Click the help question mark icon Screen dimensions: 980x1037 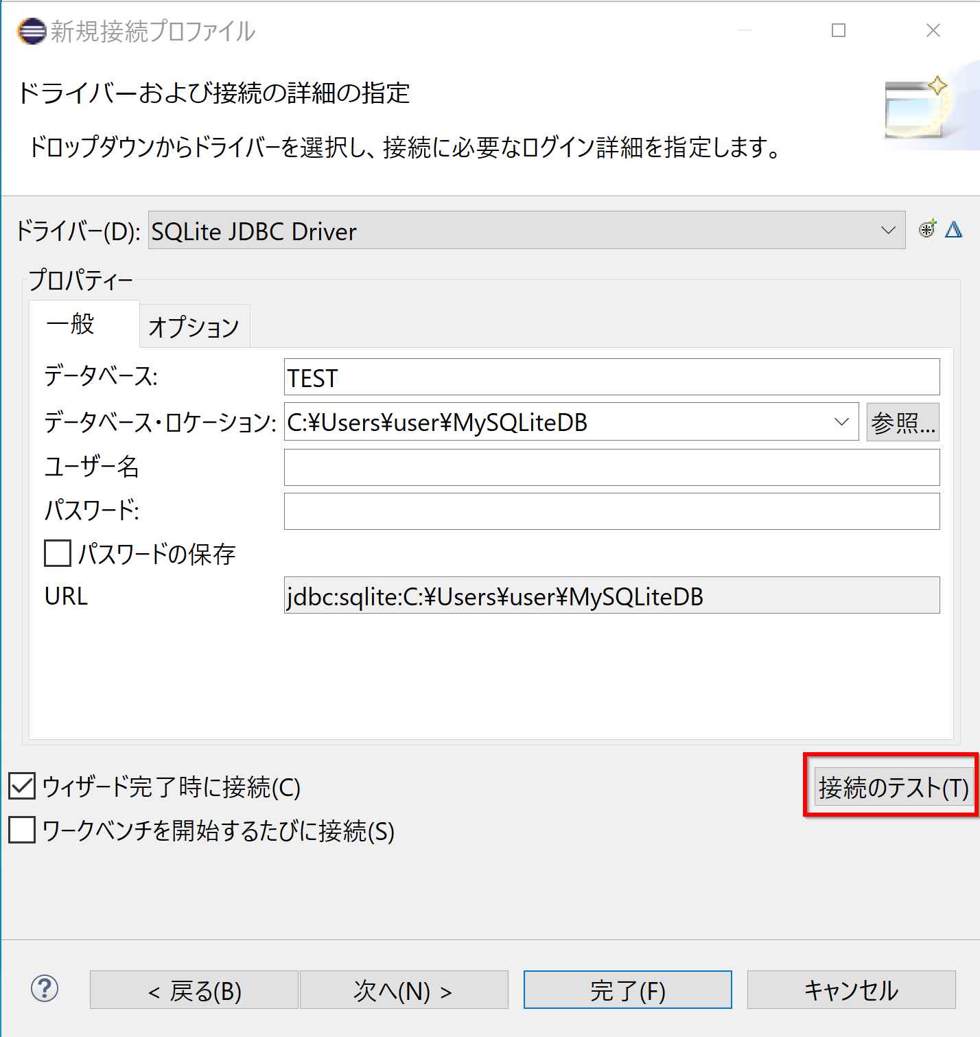pyautogui.click(x=45, y=988)
